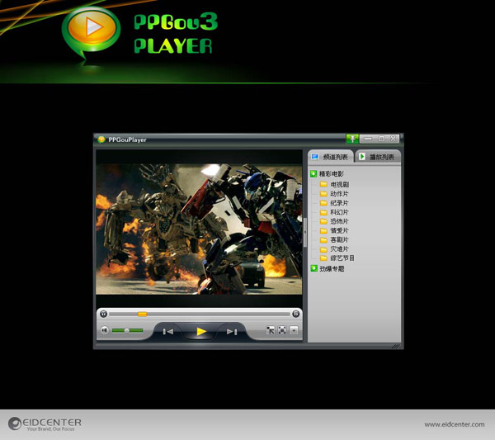
Task: Click the Transformers video display area
Action: pos(199,229)
